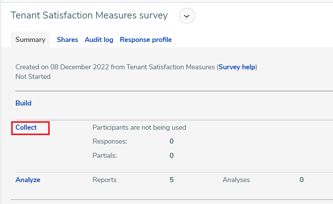Screen dimensions: 333x204
Task: Switch to the Shares tab
Action: [x=67, y=40]
